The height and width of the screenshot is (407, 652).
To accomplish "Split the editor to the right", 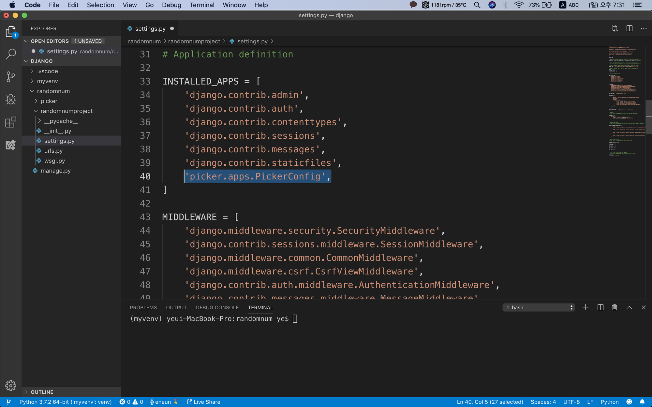I will click(630, 29).
